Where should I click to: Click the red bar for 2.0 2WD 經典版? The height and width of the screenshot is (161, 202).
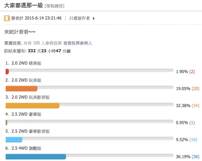click(7, 72)
